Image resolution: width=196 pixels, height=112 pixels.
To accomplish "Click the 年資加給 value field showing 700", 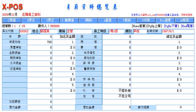I will pos(40,42).
